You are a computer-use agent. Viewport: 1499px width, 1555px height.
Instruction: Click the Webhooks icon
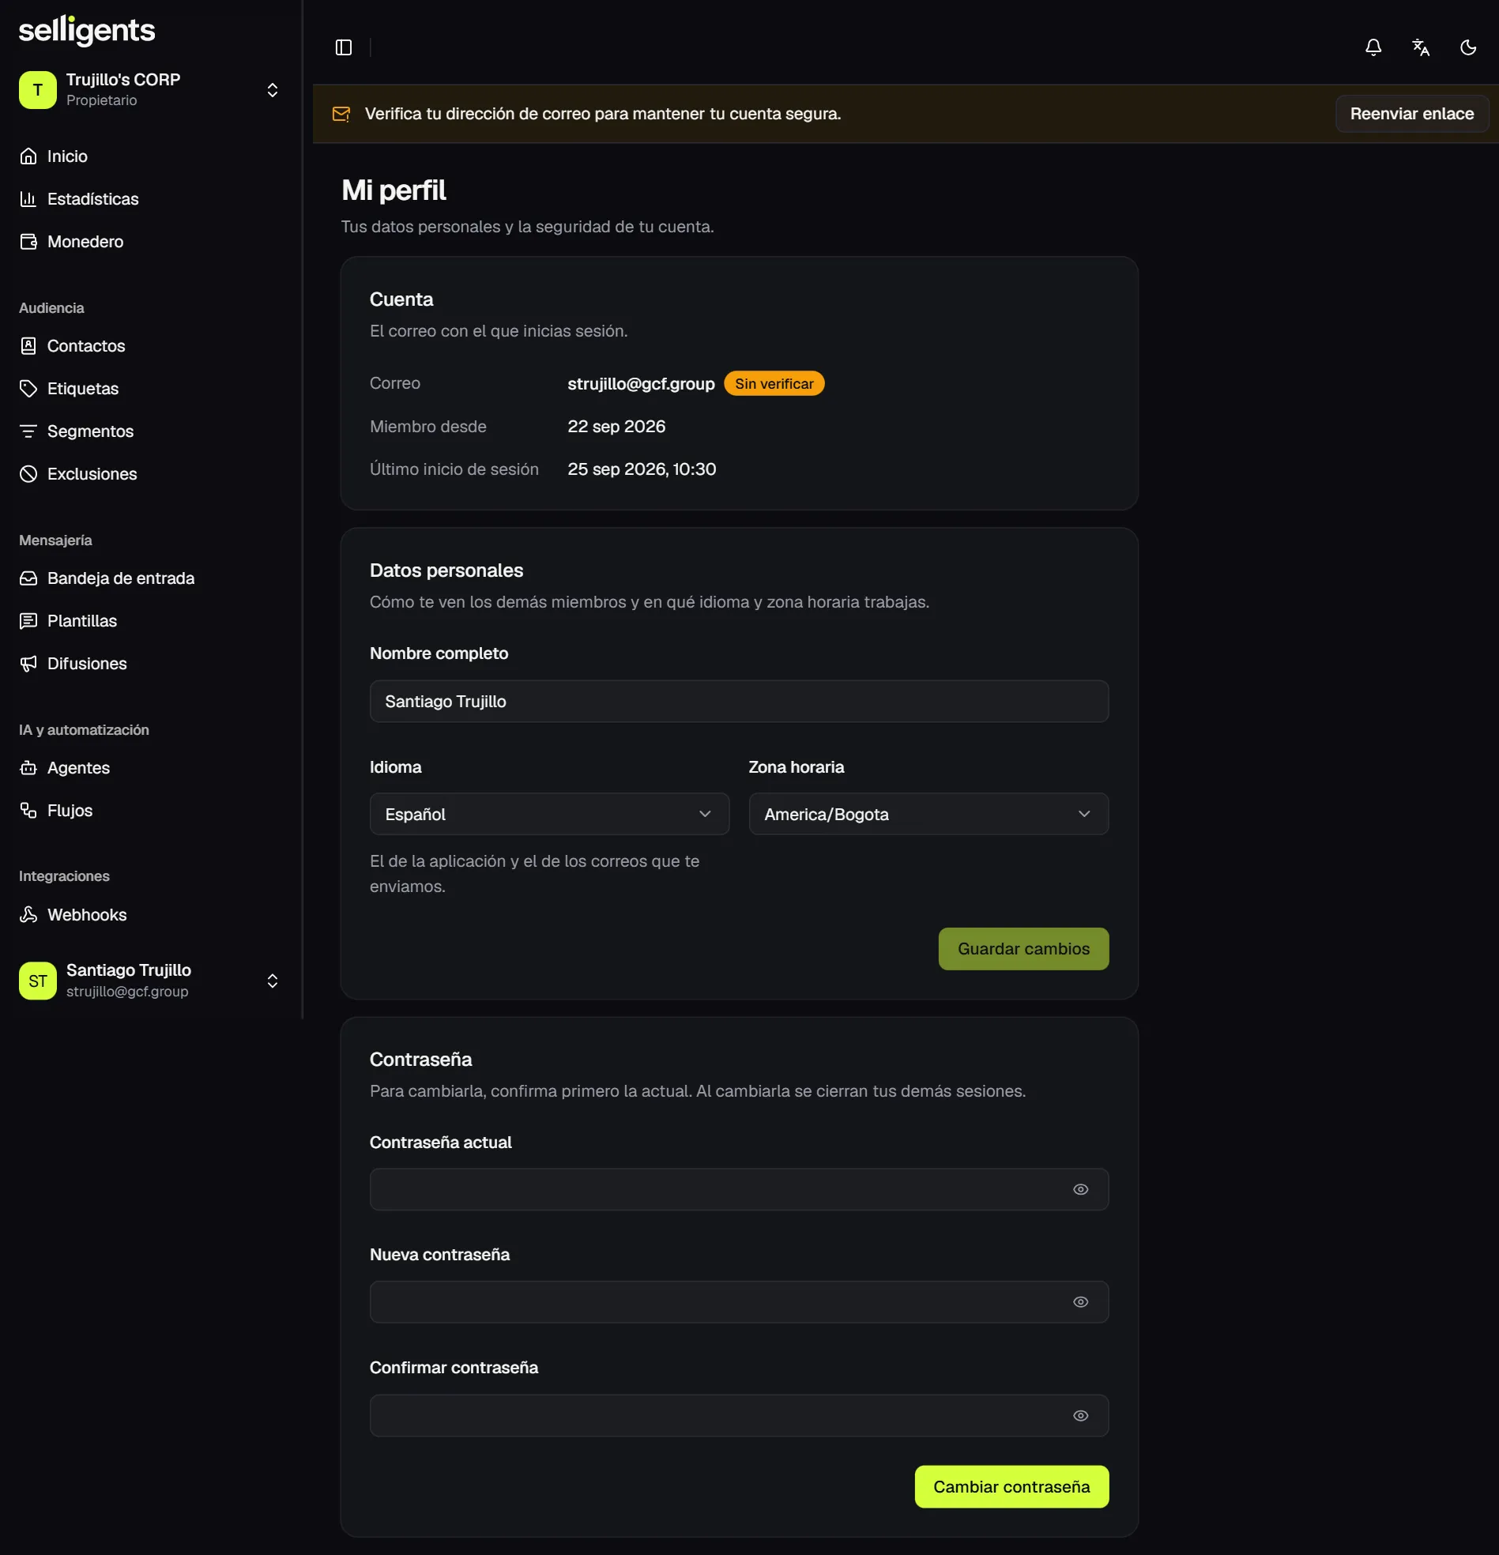point(28,915)
